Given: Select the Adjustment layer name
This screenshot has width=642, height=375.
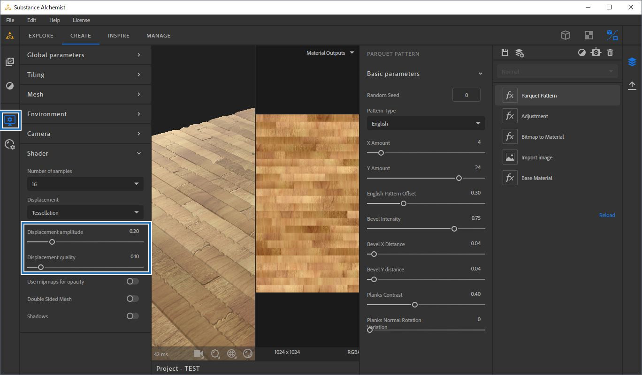Looking at the screenshot, I should coord(535,116).
